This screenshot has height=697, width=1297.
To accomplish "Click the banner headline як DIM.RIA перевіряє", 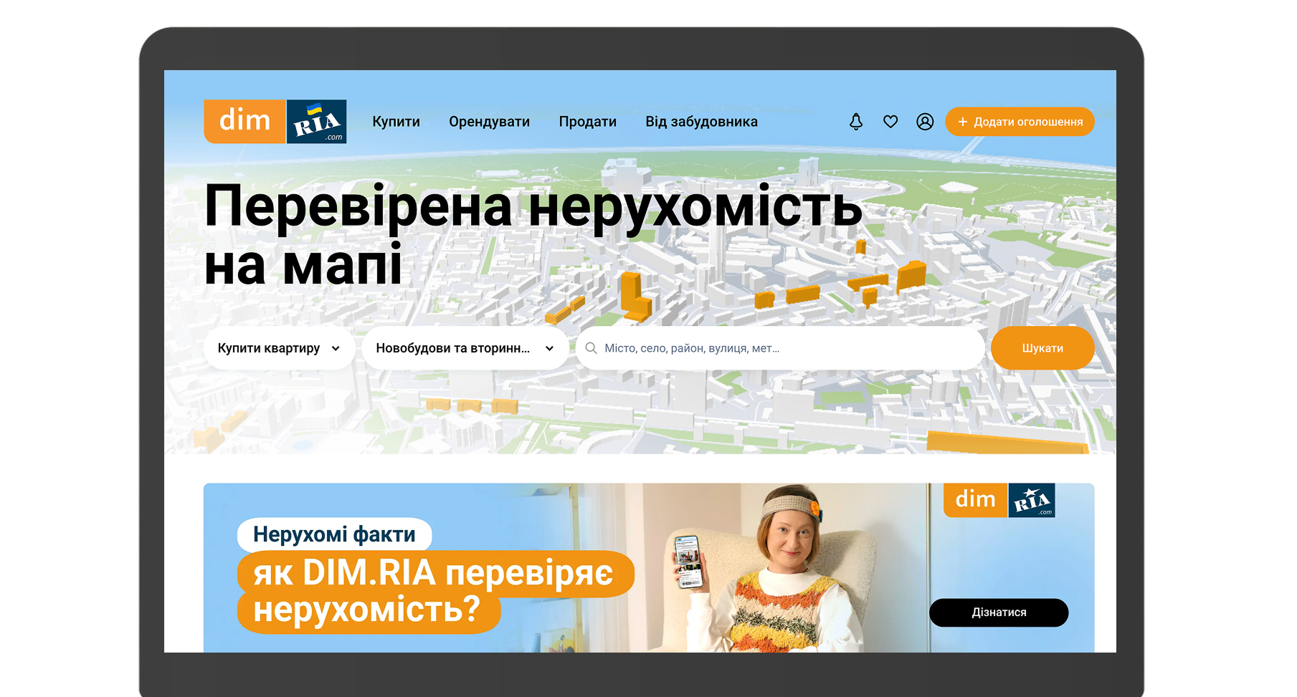I will click(x=434, y=573).
